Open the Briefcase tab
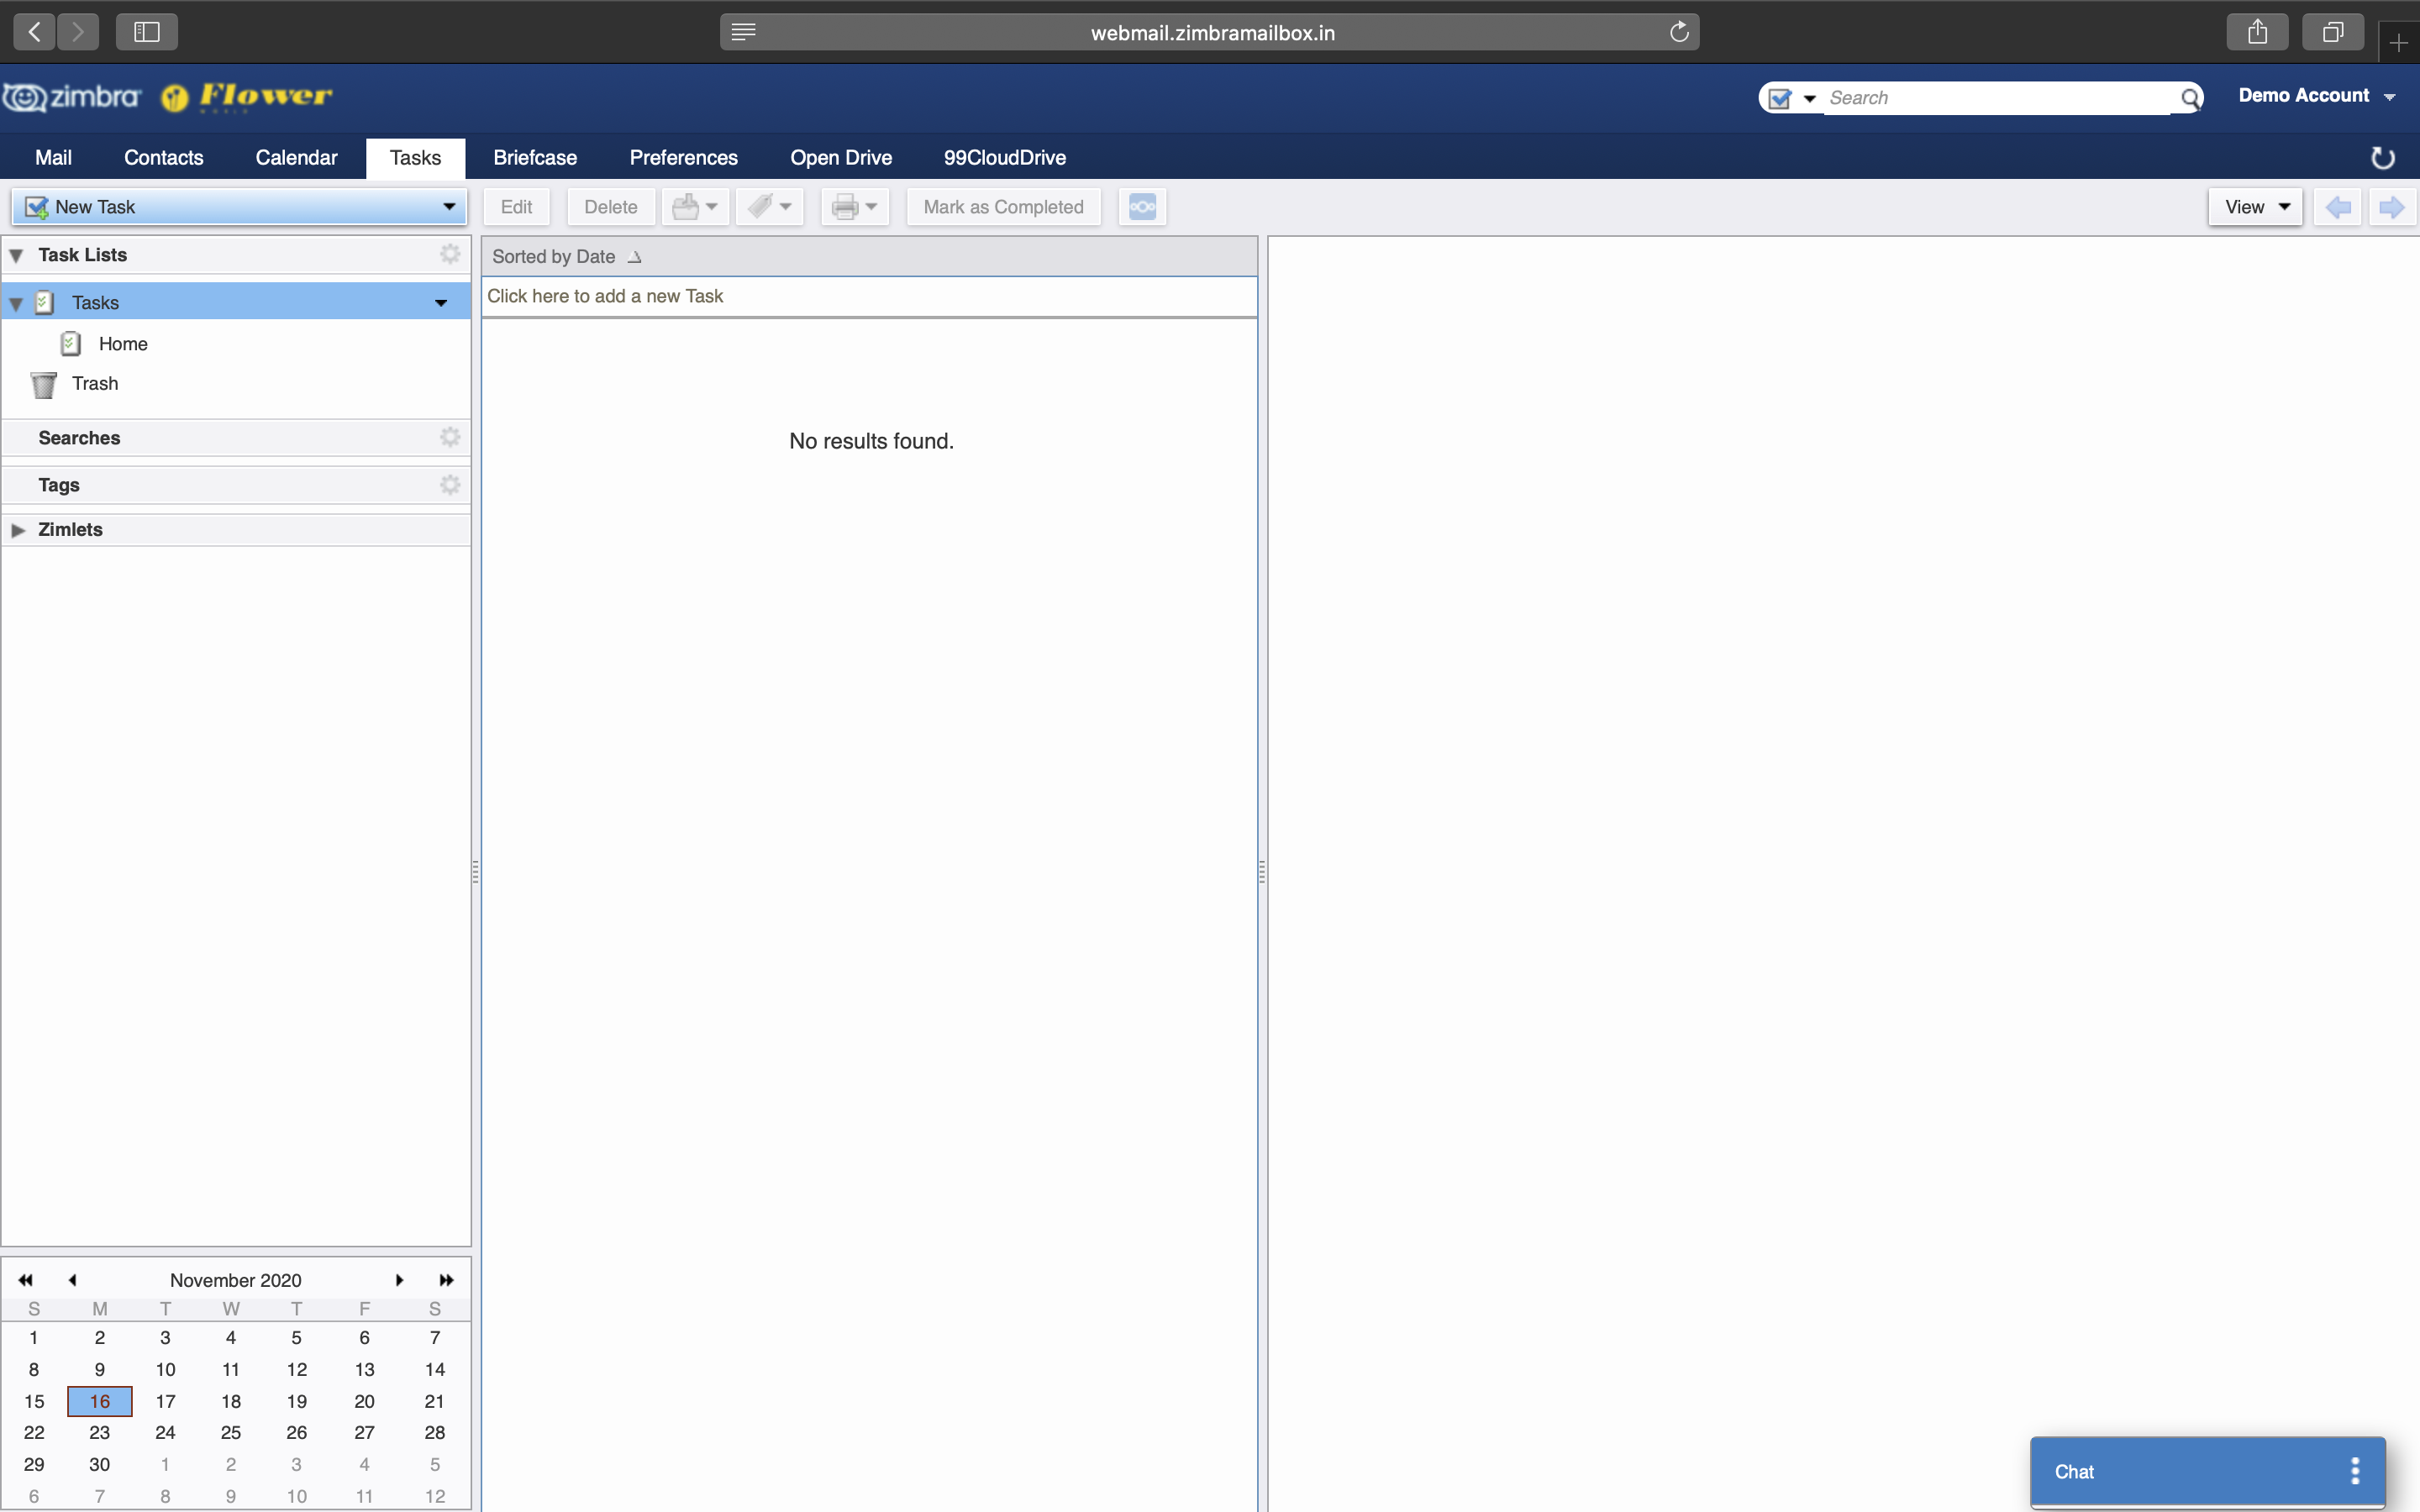2420x1512 pixels. 535,158
